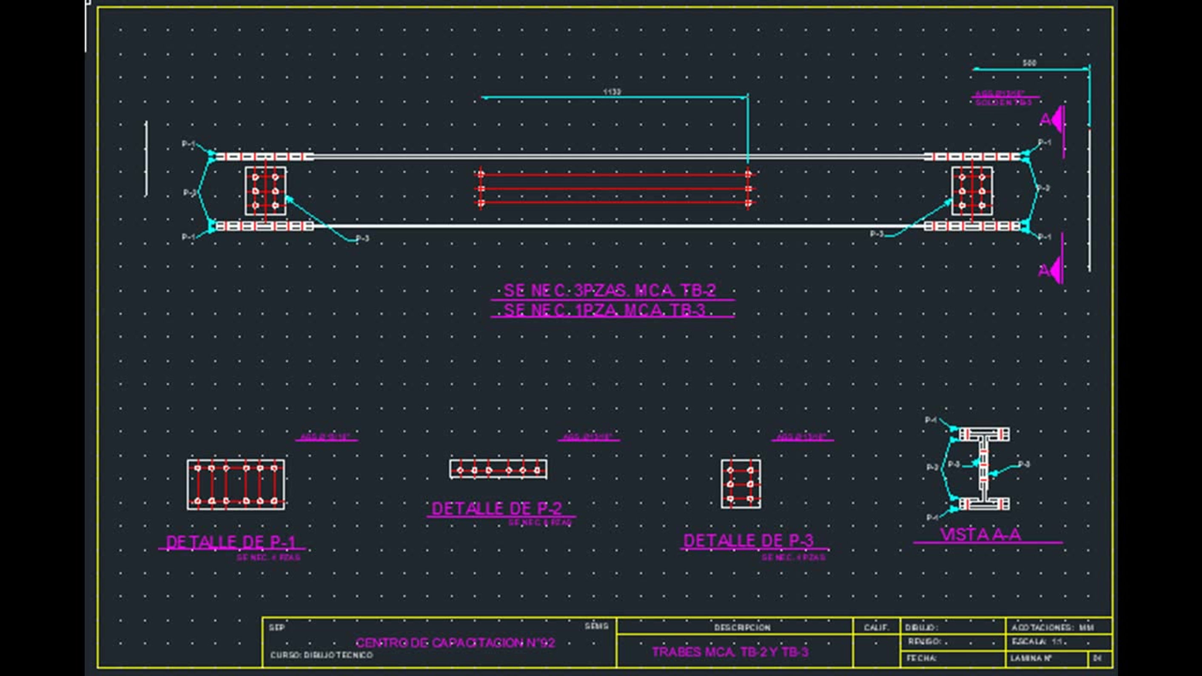Select the left P-3 plate inside the beam
The height and width of the screenshot is (676, 1202).
point(266,191)
